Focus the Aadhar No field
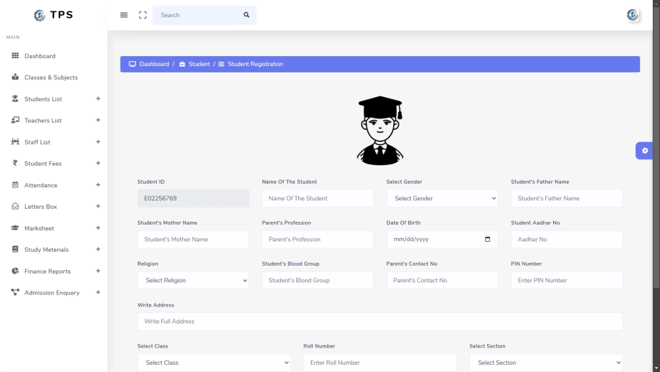Screen dimensions: 660x372 tap(566, 239)
